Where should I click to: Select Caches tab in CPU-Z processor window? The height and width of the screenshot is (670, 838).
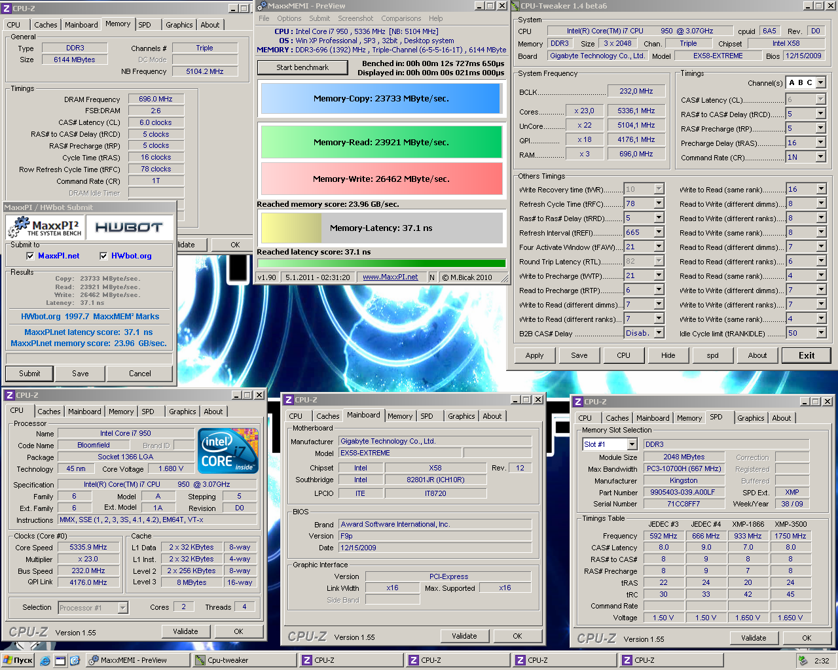49,412
